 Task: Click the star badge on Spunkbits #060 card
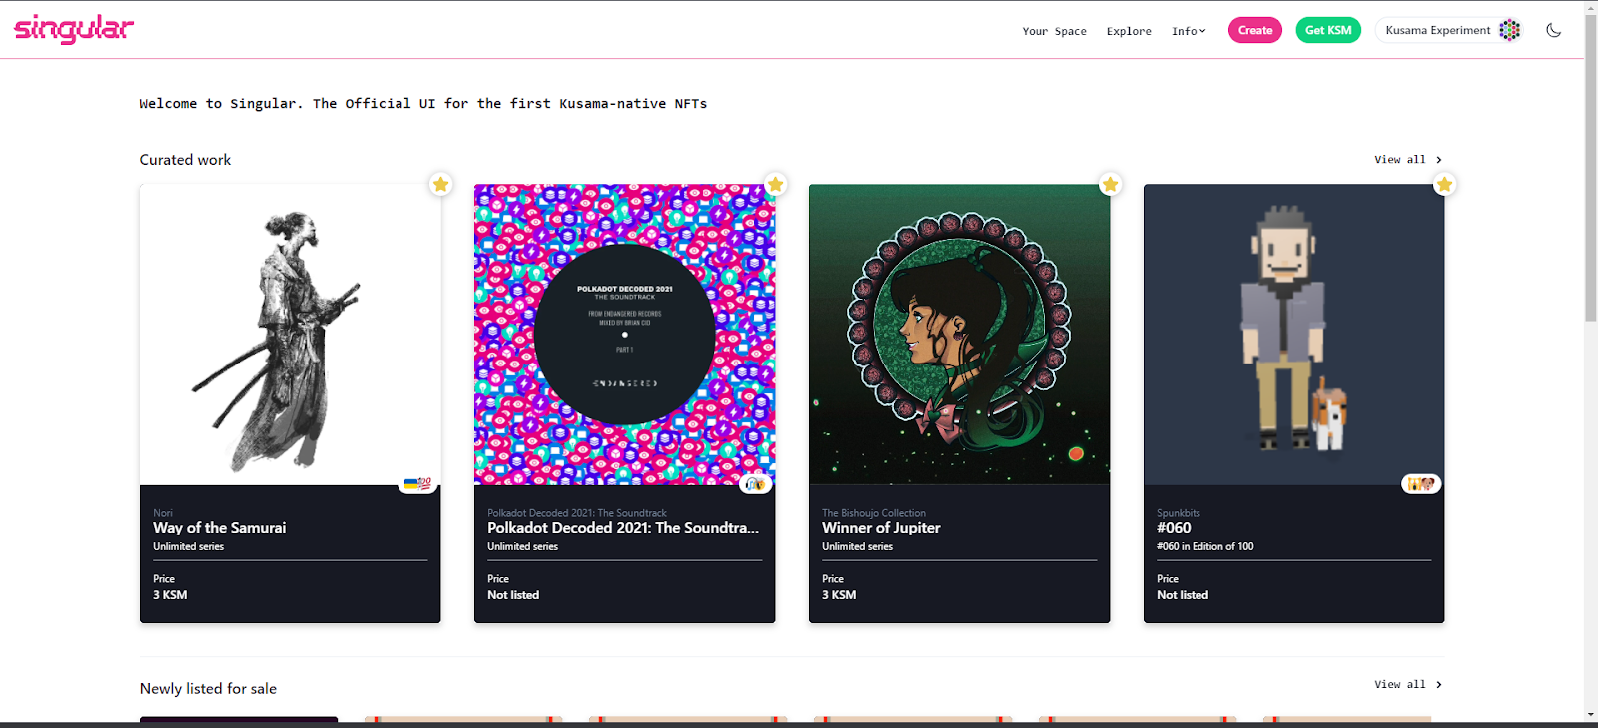click(1444, 184)
